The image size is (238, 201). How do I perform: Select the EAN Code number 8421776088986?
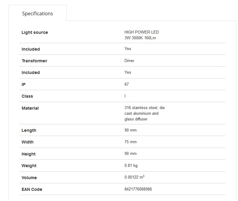pos(138,189)
